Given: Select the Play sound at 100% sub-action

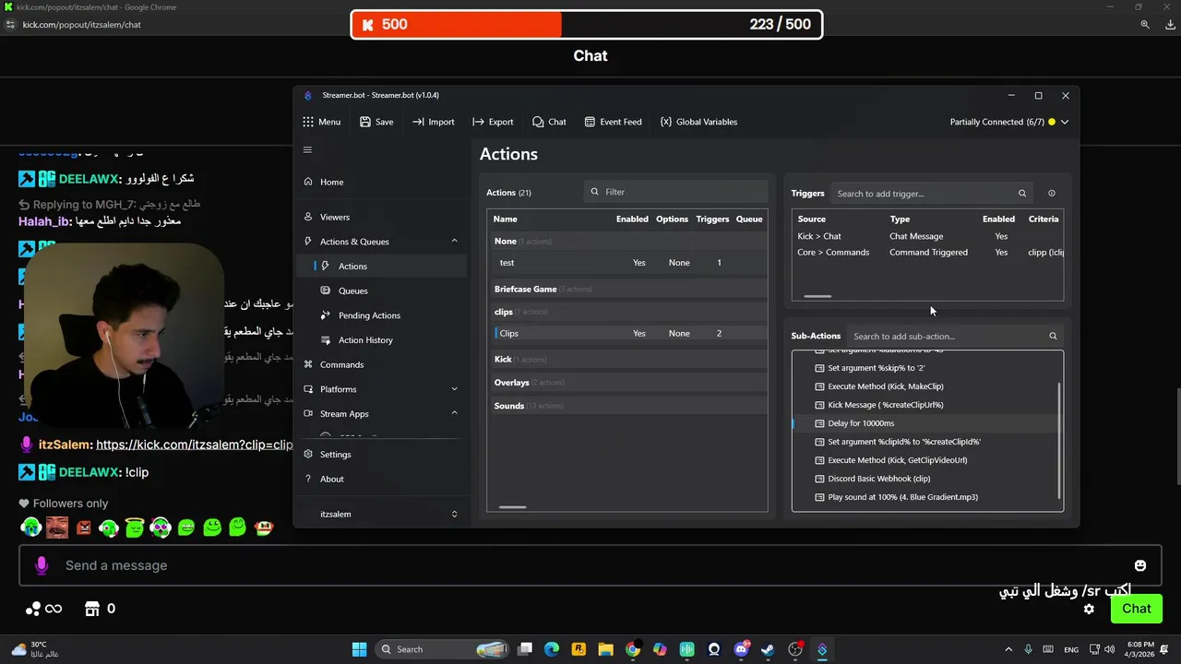Looking at the screenshot, I should click(927, 497).
